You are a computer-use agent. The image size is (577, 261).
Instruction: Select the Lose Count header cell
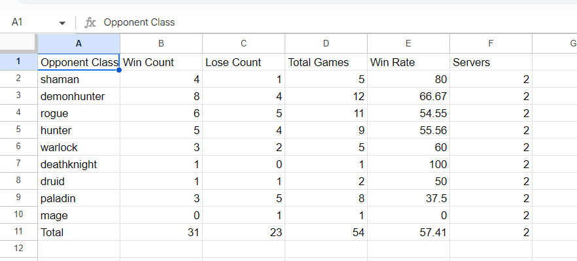coord(243,62)
